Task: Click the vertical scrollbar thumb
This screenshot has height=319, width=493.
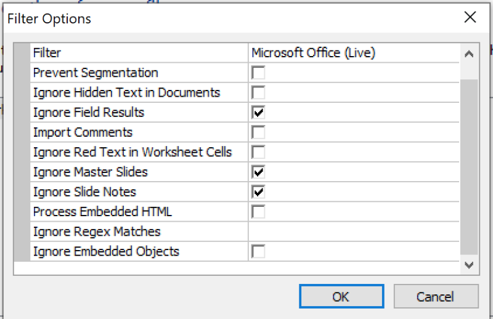Action: click(x=469, y=166)
